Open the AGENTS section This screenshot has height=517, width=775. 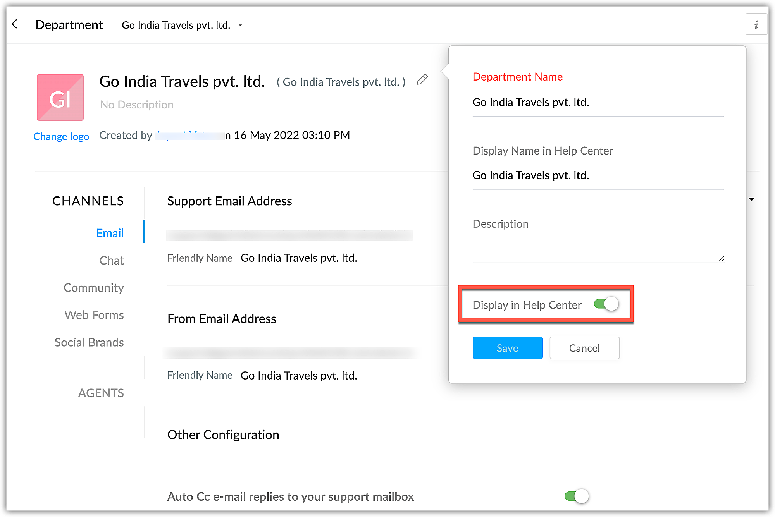click(101, 393)
